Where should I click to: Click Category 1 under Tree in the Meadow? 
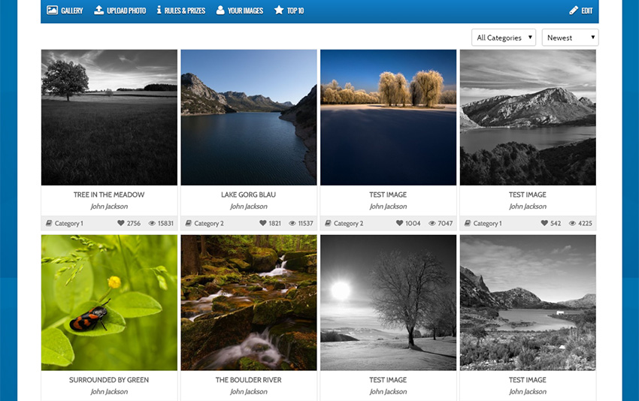[x=69, y=223]
